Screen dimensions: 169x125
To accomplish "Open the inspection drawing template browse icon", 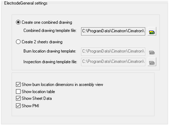I will point(152,62).
